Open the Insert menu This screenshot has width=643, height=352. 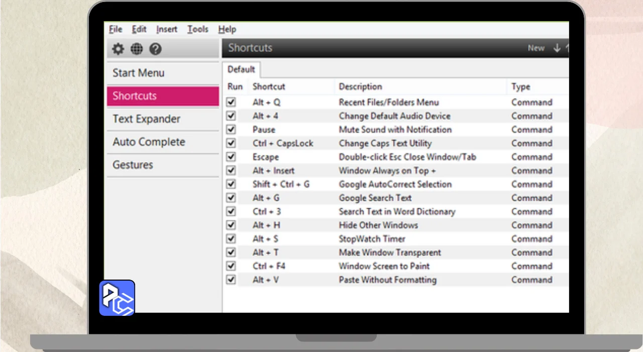(166, 29)
